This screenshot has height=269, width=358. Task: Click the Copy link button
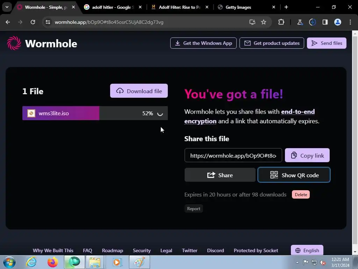[307, 155]
